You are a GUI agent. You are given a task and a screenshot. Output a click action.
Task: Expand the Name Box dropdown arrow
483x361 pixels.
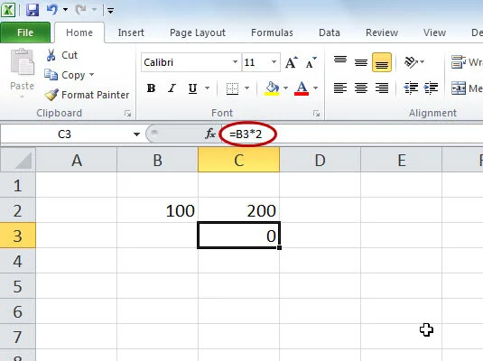click(x=136, y=134)
